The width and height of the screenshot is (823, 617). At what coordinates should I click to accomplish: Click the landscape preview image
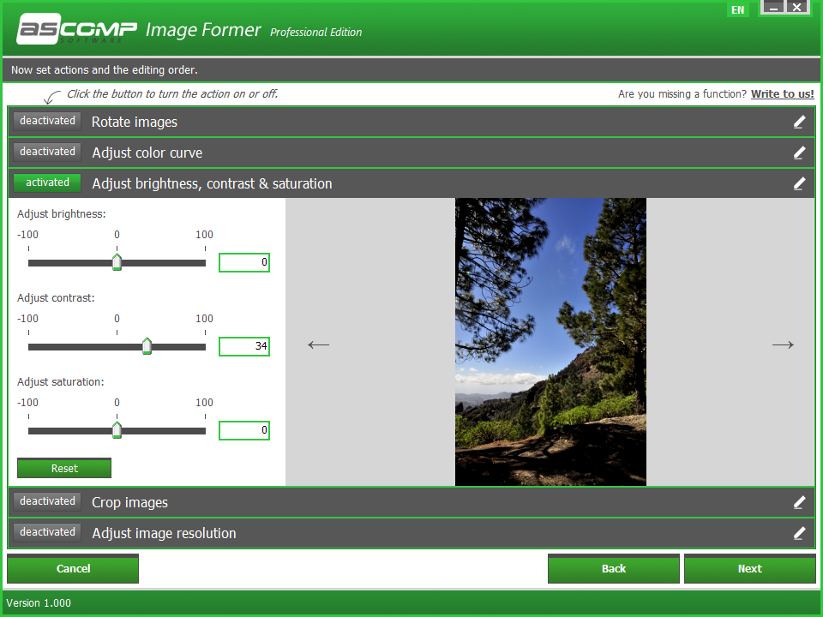[x=550, y=342]
